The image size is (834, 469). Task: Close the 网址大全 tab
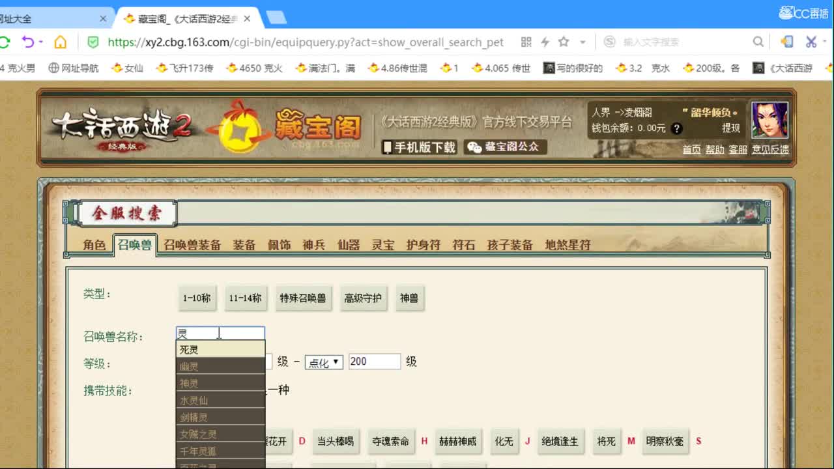pos(103,19)
